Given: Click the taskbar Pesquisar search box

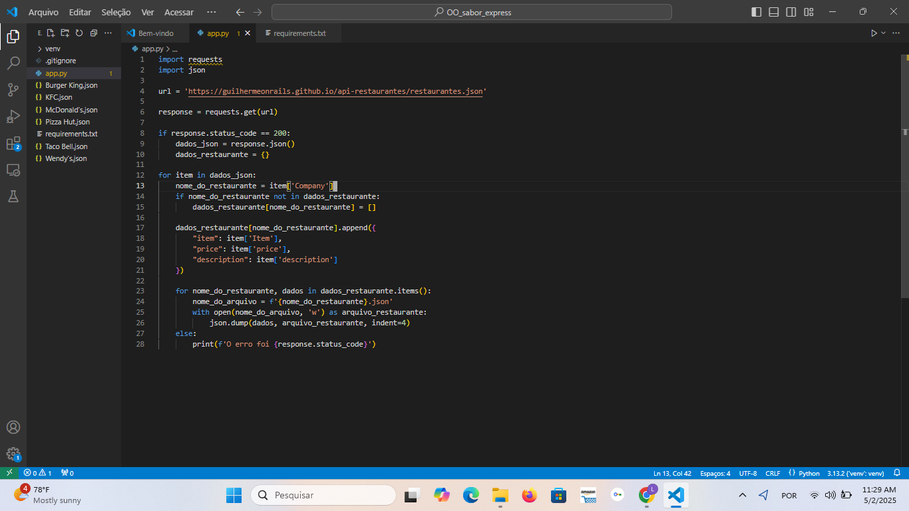Looking at the screenshot, I should point(323,495).
